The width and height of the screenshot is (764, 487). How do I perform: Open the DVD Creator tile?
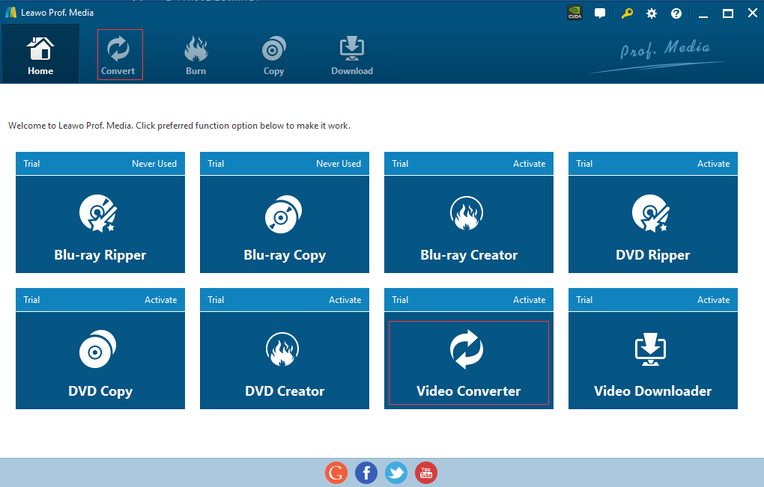click(x=285, y=361)
